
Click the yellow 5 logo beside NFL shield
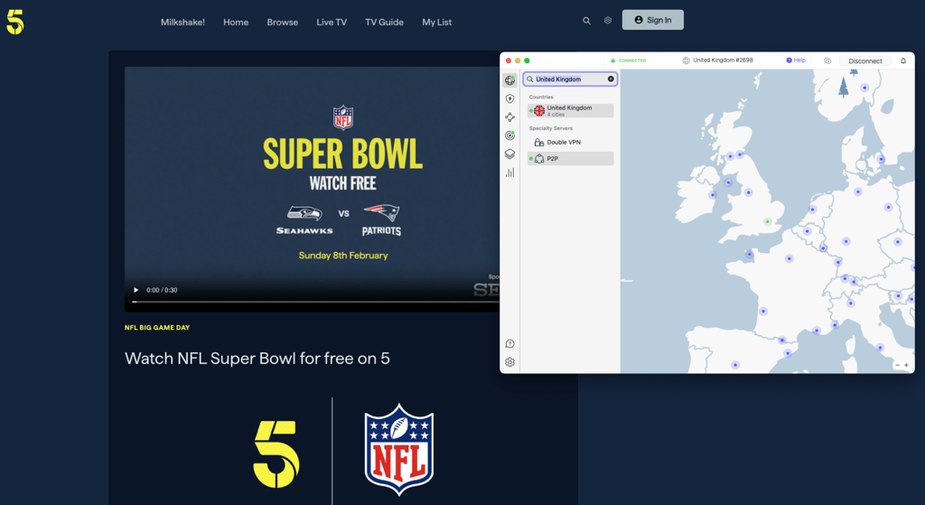(x=276, y=454)
